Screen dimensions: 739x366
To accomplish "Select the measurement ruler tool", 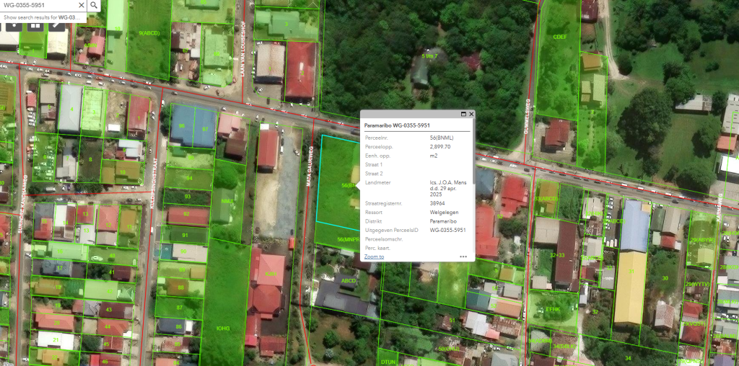I will 56,26.
